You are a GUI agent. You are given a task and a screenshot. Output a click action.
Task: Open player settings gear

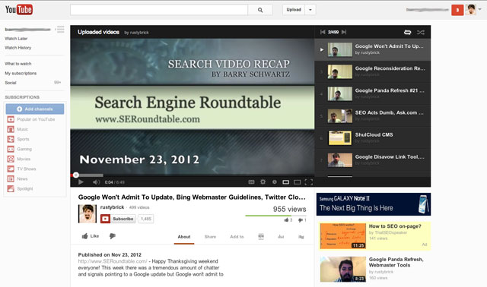point(263,182)
